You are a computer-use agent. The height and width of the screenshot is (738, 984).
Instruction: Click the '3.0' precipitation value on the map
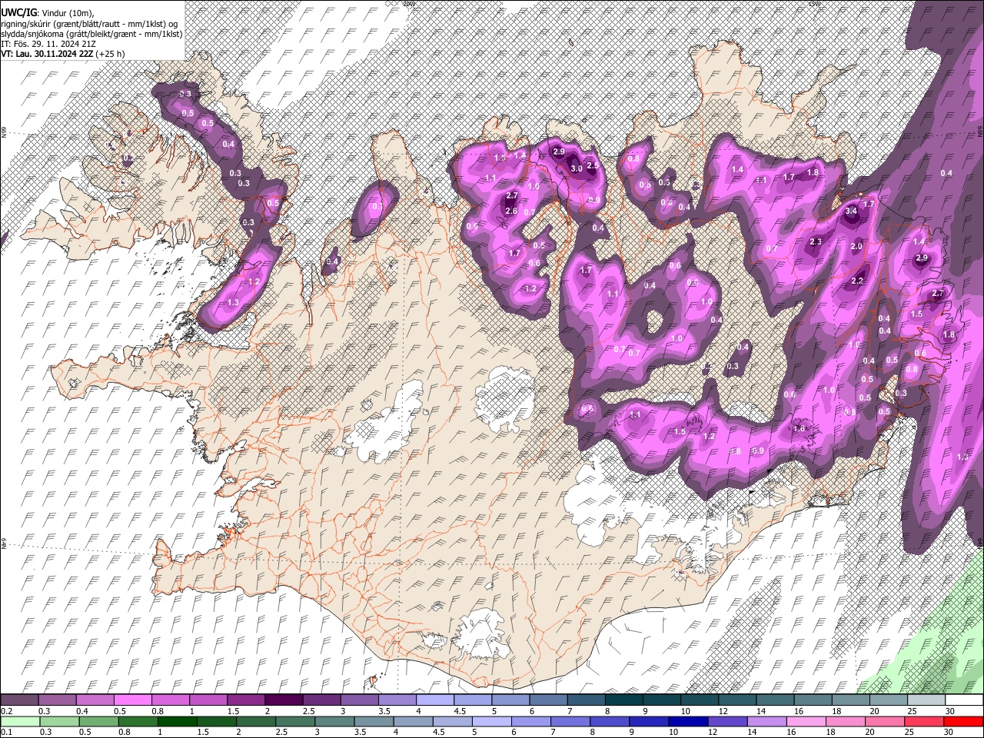click(577, 168)
